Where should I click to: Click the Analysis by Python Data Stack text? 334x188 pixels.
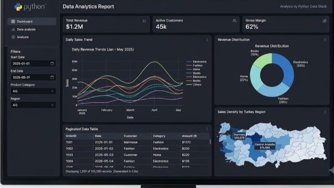(303, 7)
